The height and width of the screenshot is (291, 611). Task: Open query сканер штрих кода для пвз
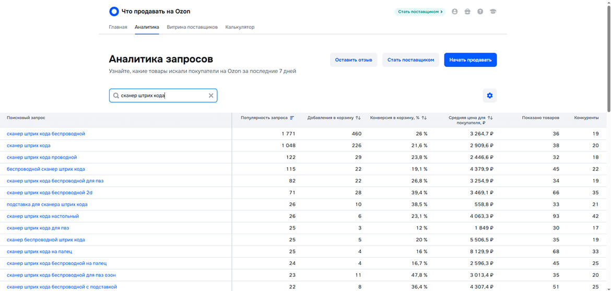click(38, 228)
